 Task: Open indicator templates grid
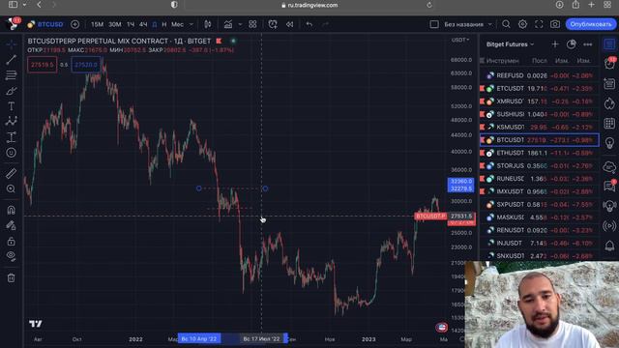(x=252, y=24)
